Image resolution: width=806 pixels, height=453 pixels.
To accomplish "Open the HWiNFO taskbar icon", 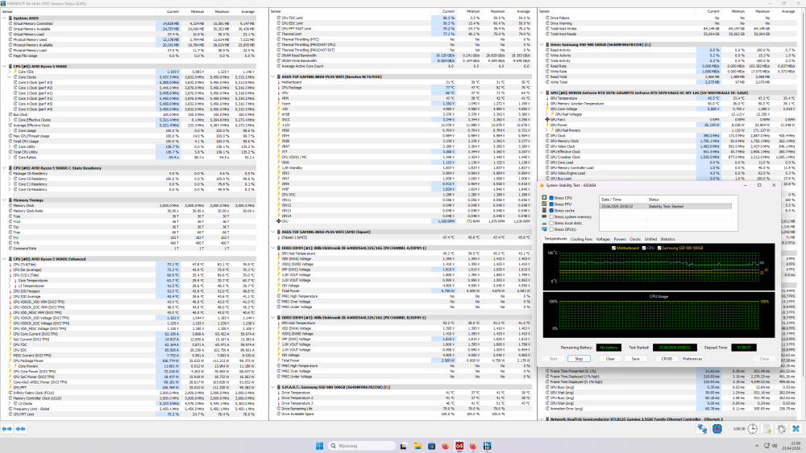I will pyautogui.click(x=488, y=446).
